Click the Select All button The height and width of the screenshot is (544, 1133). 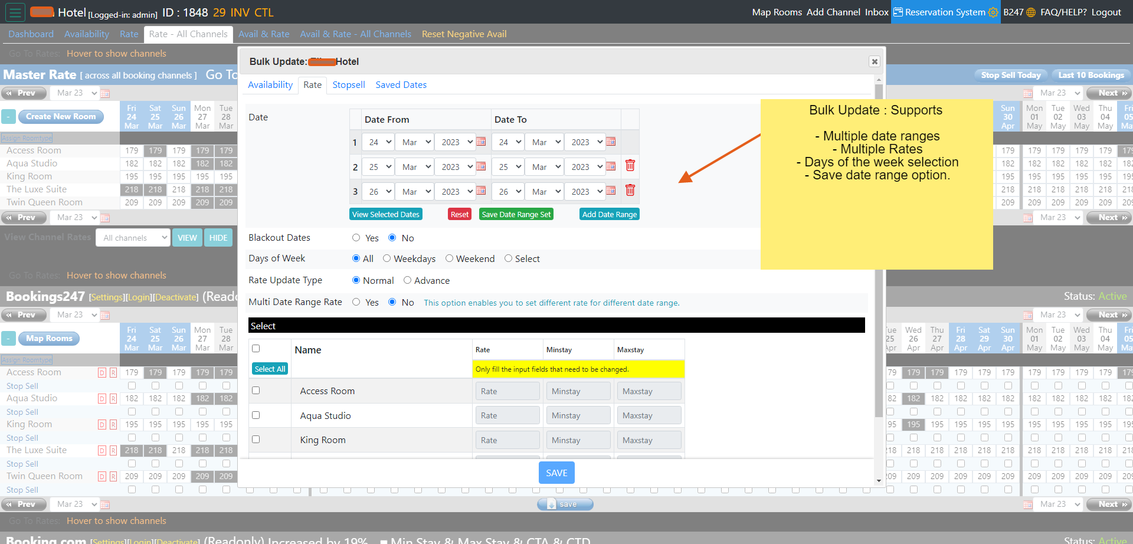tap(270, 369)
